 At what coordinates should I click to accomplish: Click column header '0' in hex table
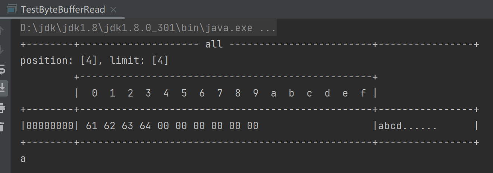(94, 93)
